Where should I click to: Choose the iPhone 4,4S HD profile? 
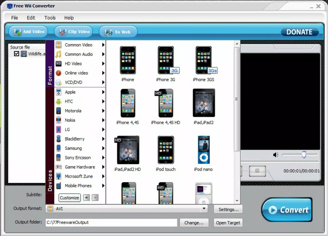pos(164,103)
